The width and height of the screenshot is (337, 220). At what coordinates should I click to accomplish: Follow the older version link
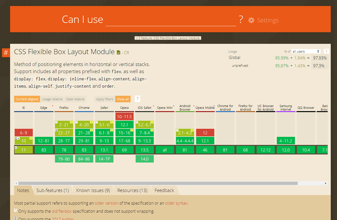[x=107, y=203]
